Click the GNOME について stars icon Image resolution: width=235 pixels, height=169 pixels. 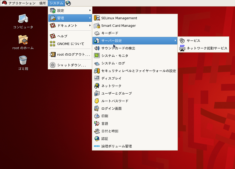pos(52,44)
